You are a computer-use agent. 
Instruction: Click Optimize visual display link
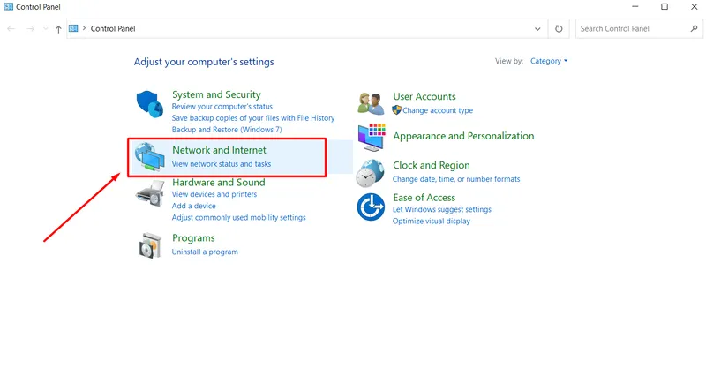point(432,222)
